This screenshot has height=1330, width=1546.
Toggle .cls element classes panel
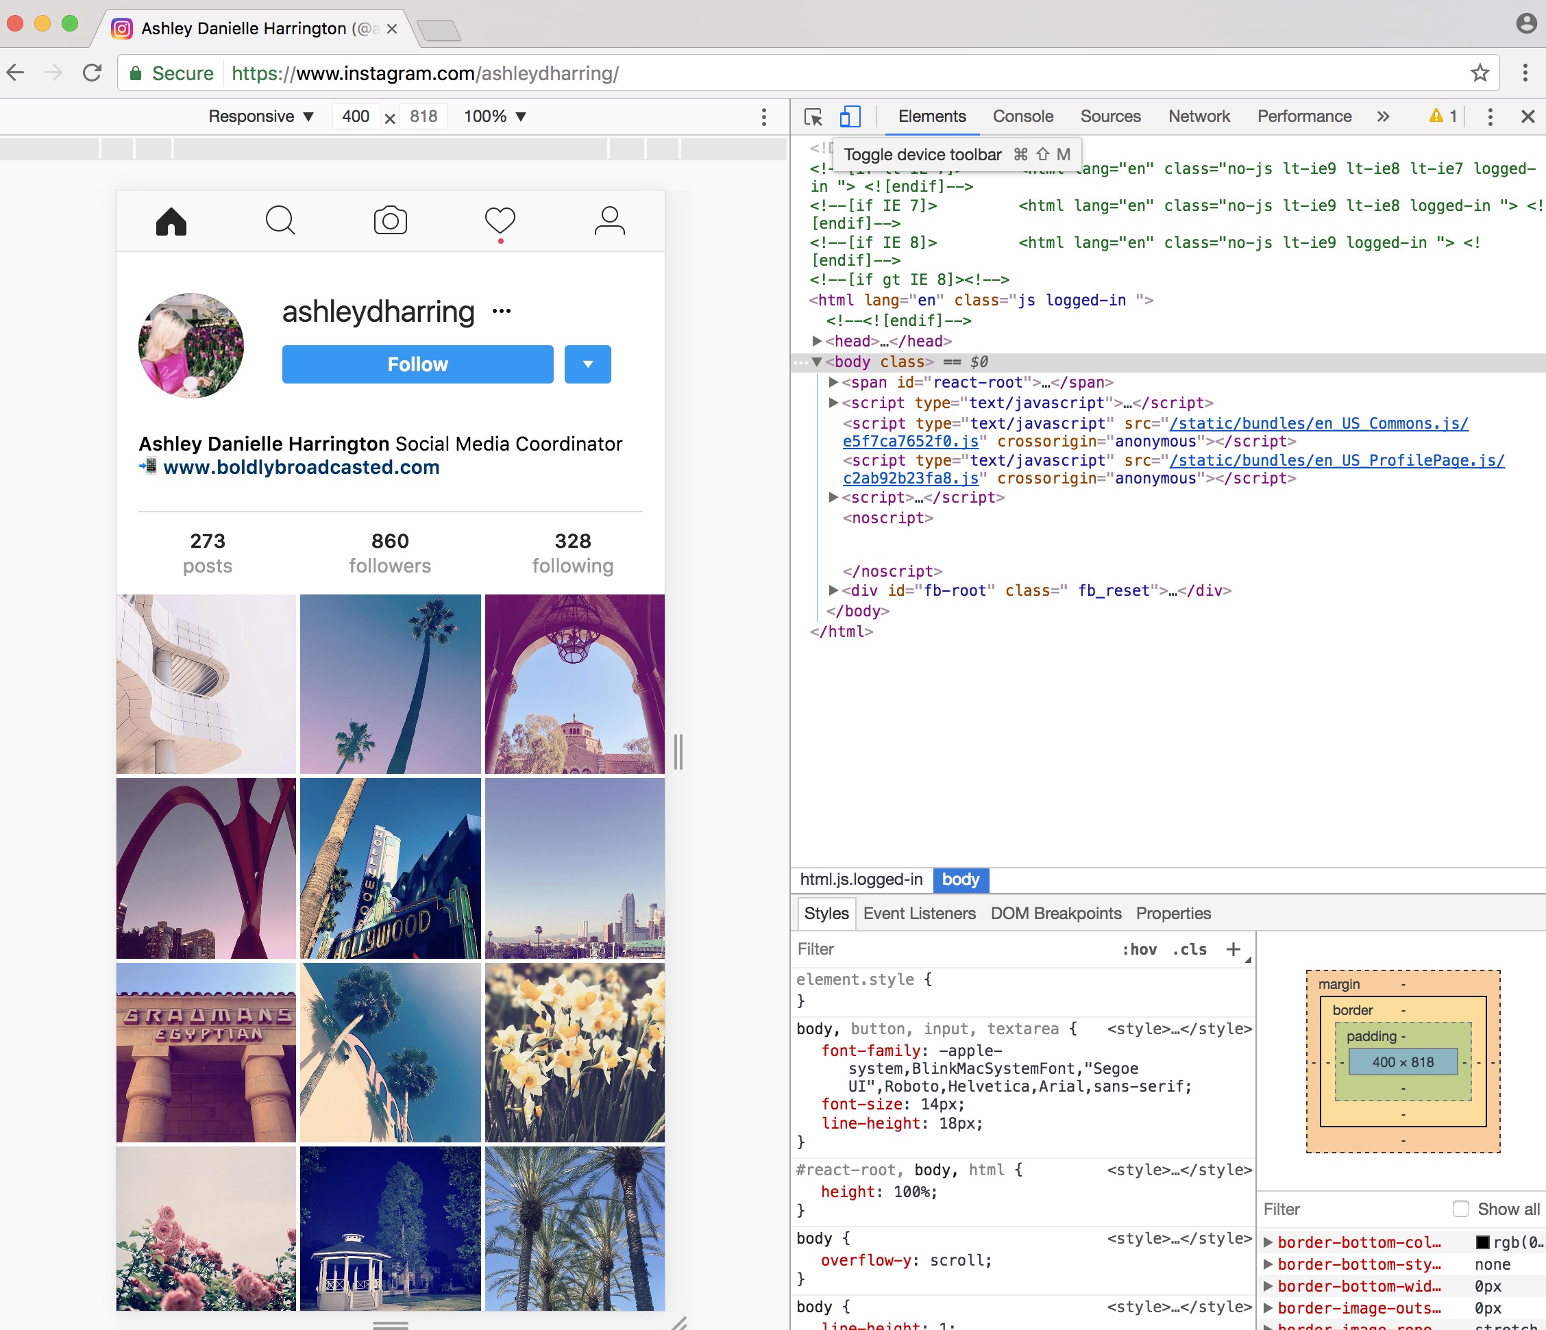point(1190,949)
